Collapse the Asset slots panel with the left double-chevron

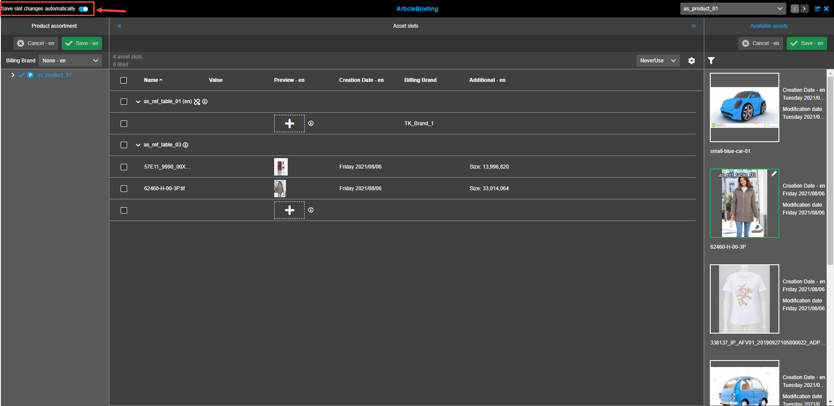click(x=119, y=26)
